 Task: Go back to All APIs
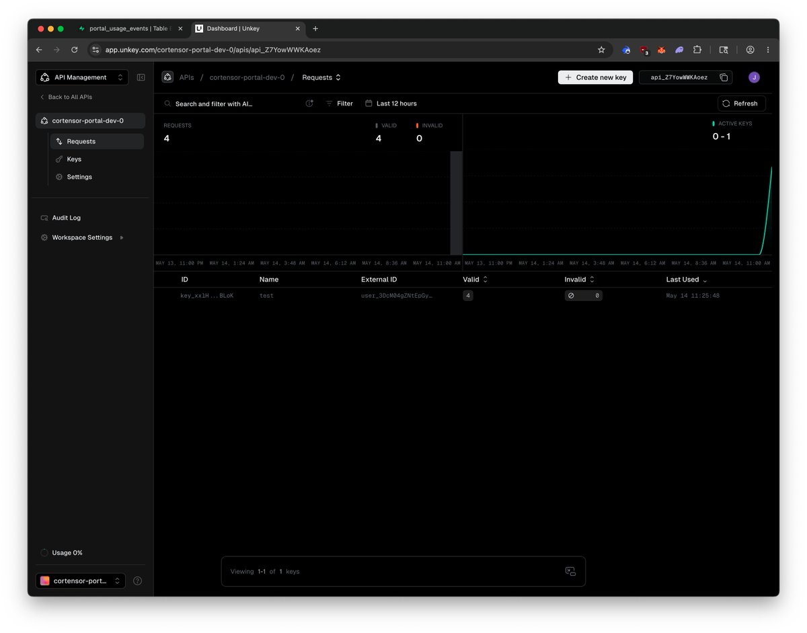tap(66, 97)
